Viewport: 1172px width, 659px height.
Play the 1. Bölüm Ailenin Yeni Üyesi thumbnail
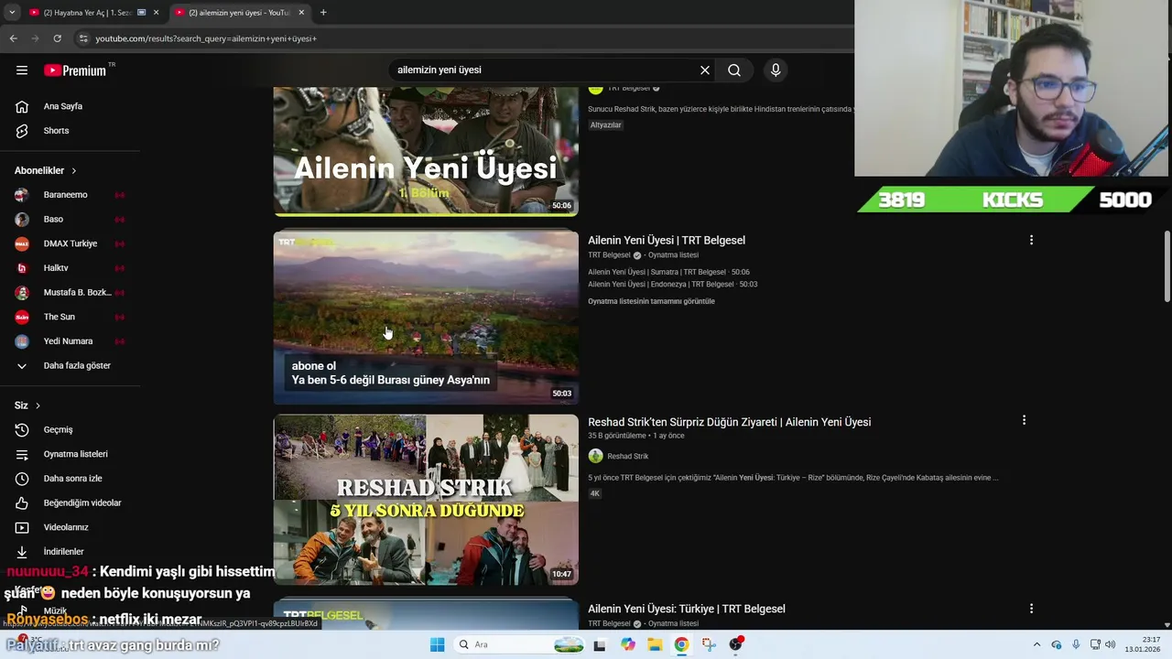click(426, 151)
